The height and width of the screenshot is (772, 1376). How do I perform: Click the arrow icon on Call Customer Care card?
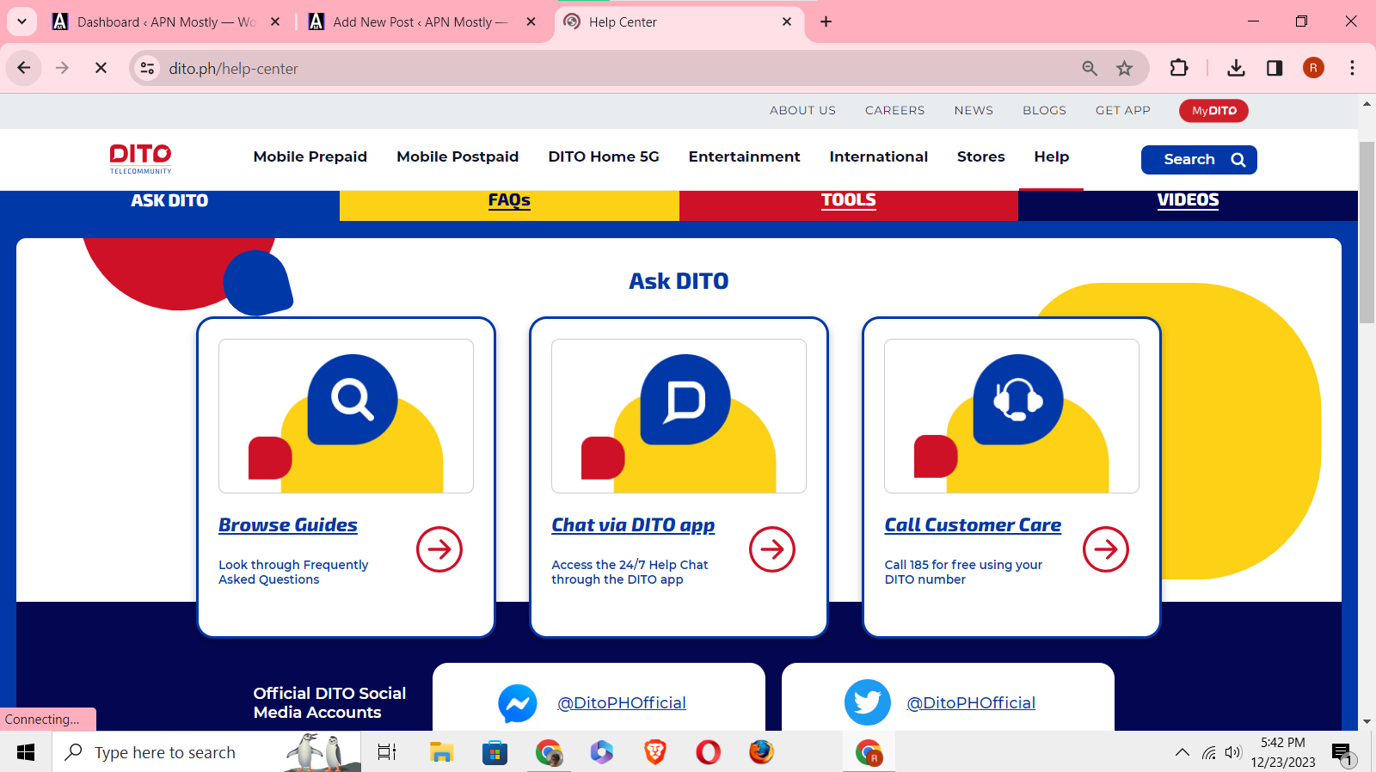pos(1106,549)
